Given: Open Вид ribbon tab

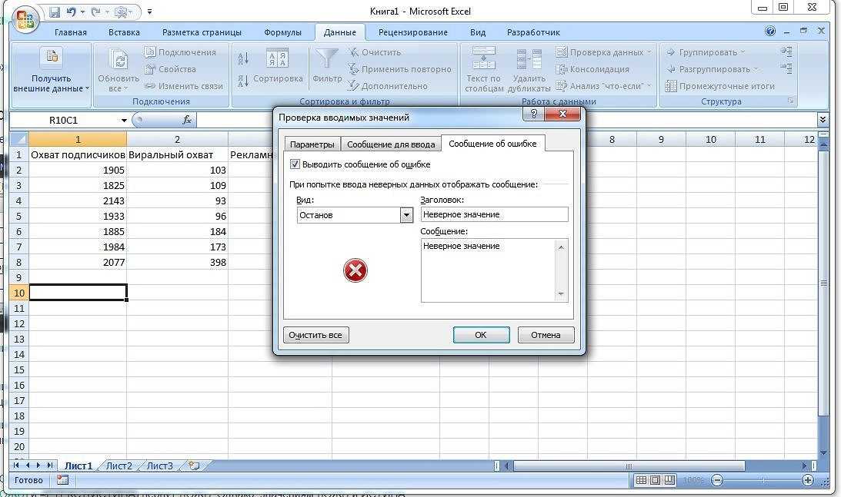Looking at the screenshot, I should click(x=478, y=32).
